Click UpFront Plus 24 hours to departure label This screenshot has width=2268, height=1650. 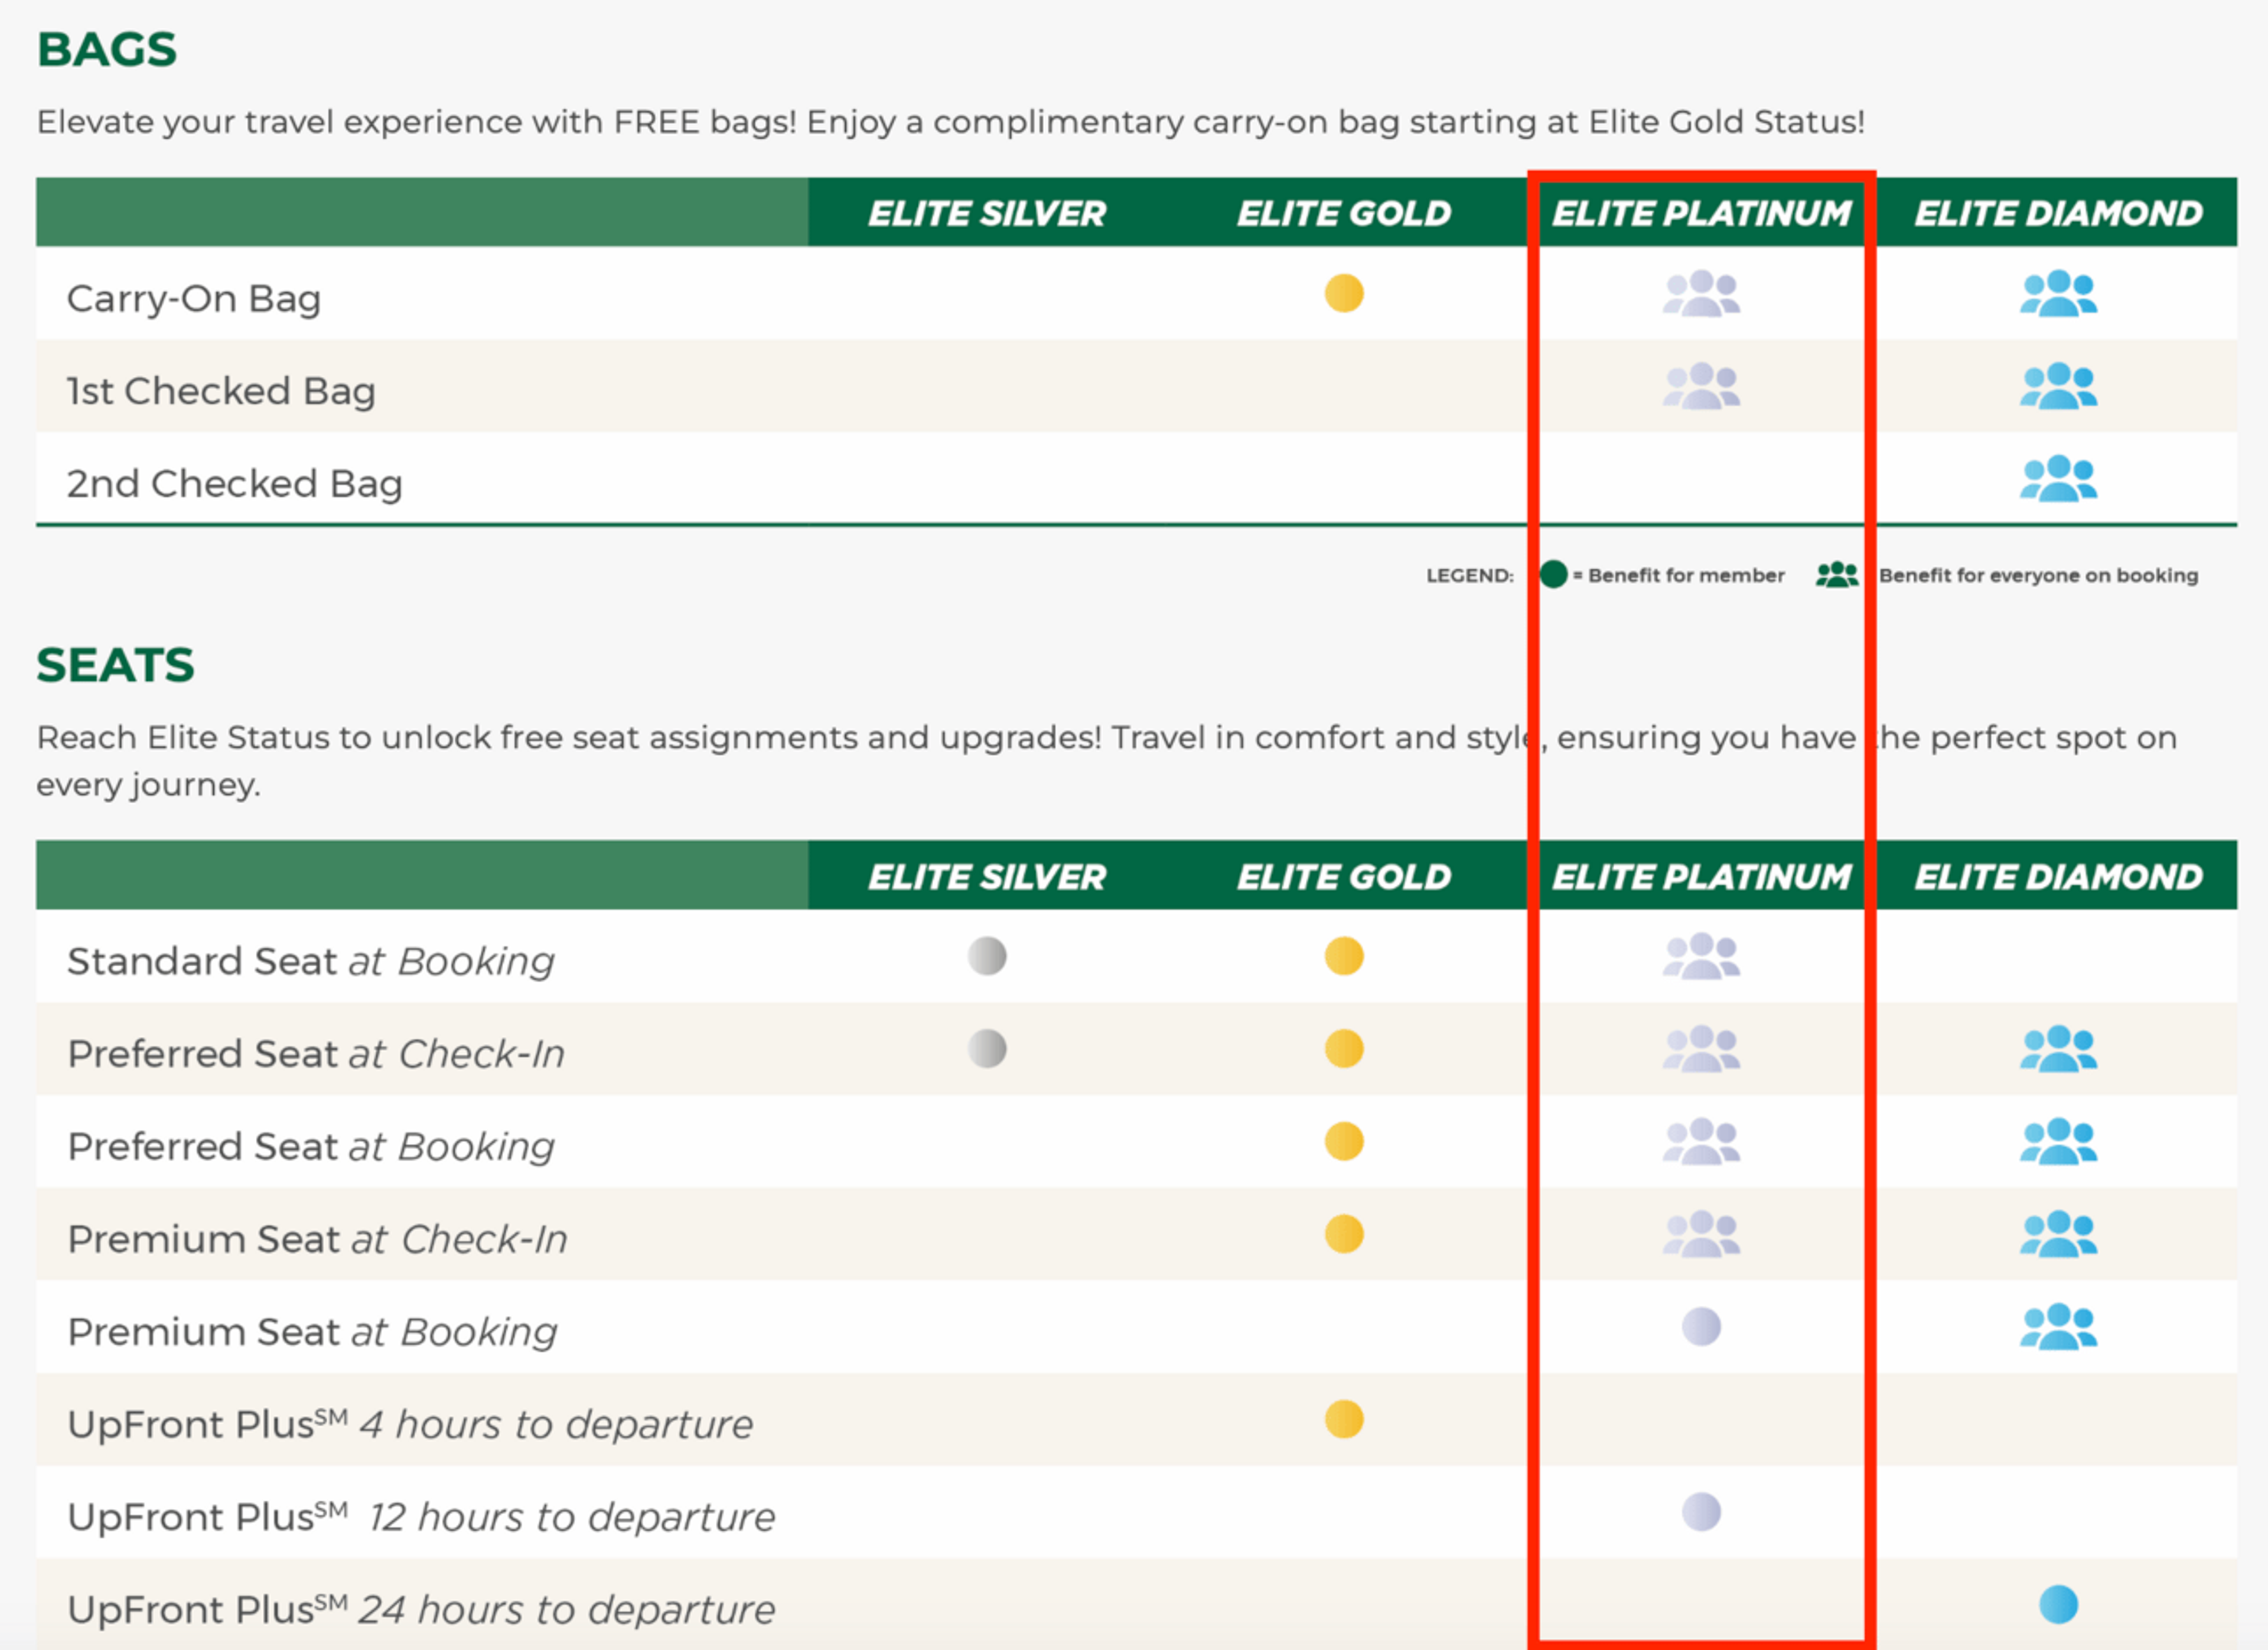tap(421, 1610)
